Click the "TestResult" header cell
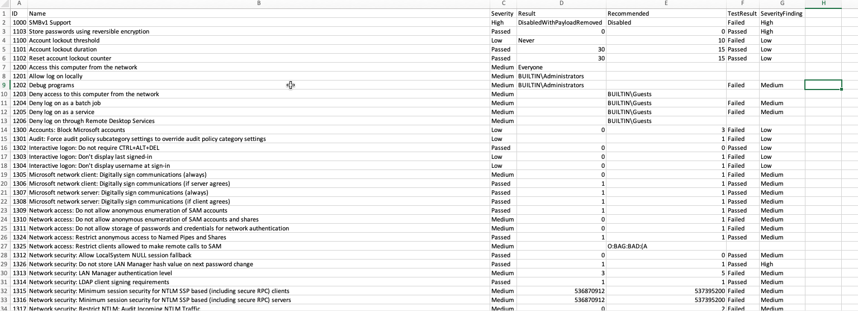The height and width of the screenshot is (311, 858). point(742,13)
